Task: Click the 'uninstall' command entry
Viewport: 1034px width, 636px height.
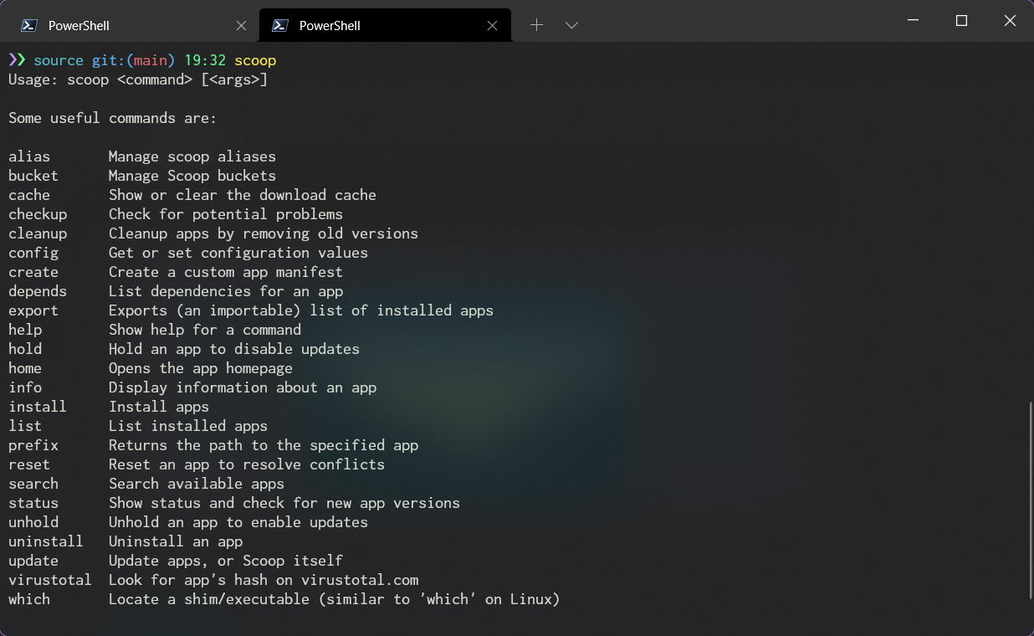Action: [x=46, y=541]
